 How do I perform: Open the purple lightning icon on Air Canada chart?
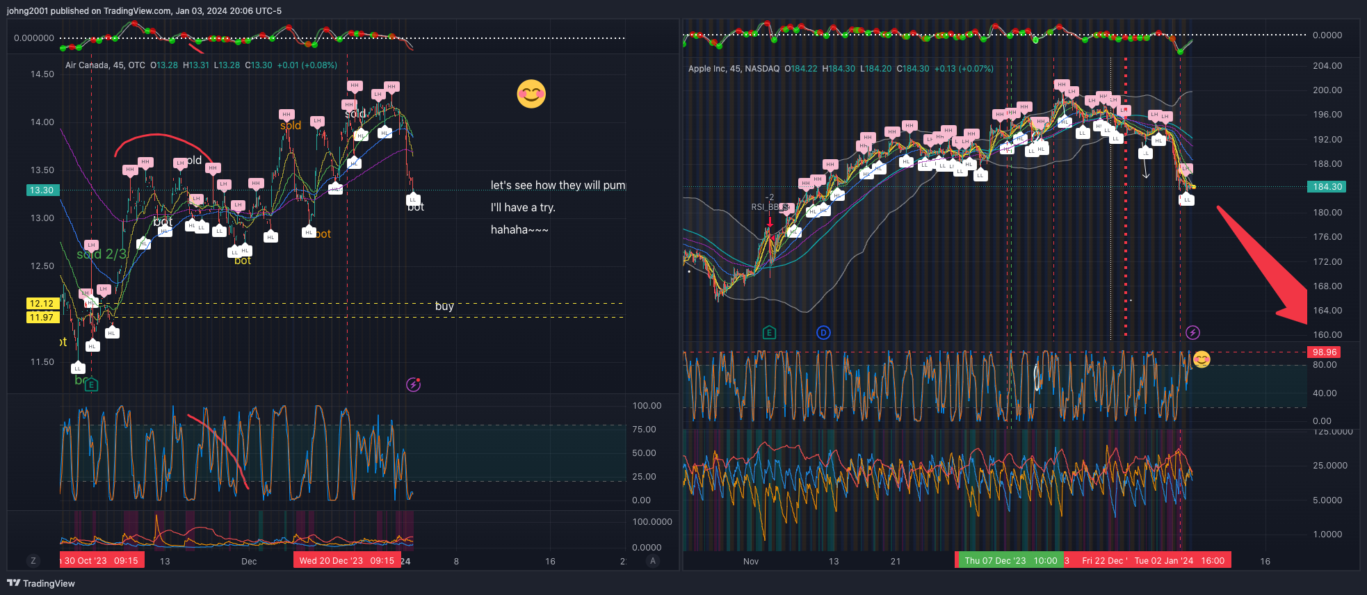point(414,384)
